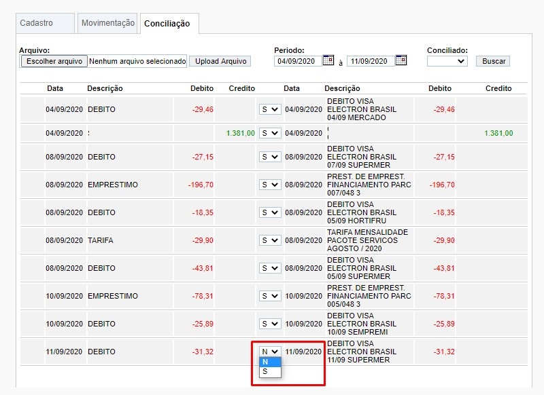Click EMPRESTIMO in the -78,31 row

click(113, 296)
